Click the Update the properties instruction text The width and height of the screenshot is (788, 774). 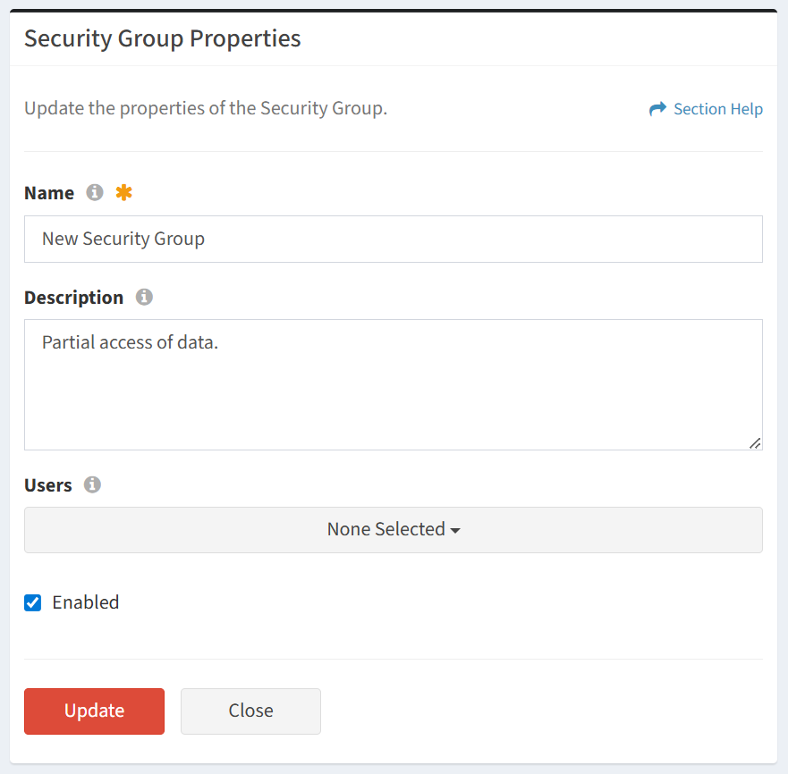tap(206, 108)
